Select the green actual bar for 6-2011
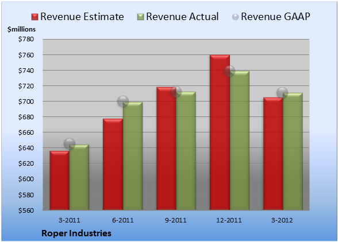This screenshot has height=242, width=338. (133, 156)
